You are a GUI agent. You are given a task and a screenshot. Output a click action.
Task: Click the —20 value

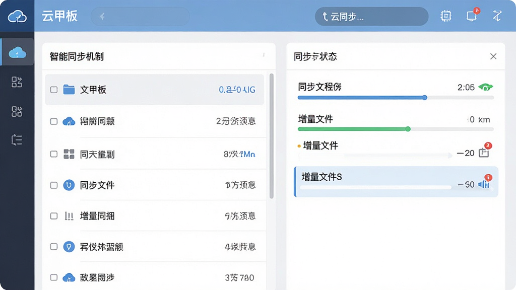tap(466, 153)
